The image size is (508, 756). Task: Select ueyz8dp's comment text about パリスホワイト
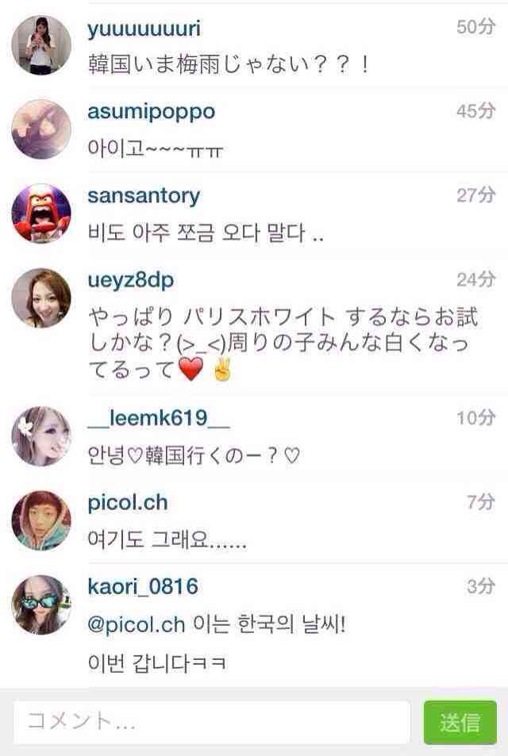point(283,343)
